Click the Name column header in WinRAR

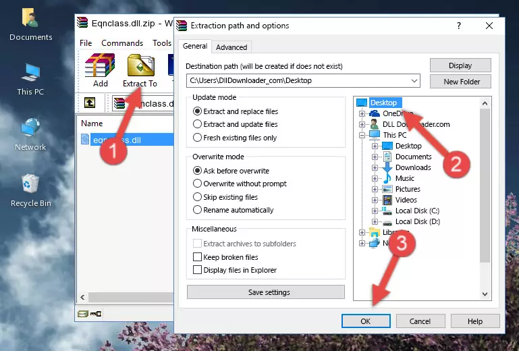click(92, 123)
